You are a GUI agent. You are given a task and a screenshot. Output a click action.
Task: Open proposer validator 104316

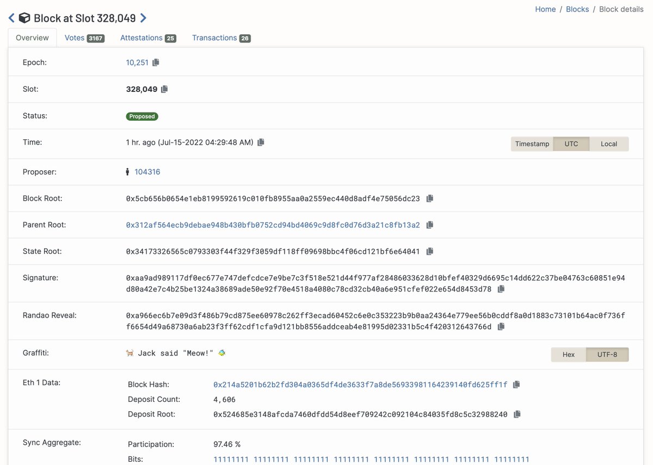click(x=147, y=172)
